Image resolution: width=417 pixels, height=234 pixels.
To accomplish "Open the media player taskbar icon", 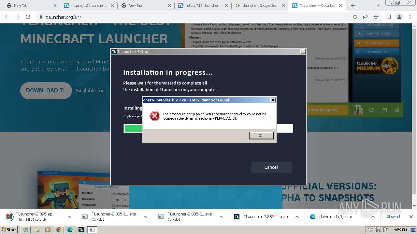I will click(48, 230).
